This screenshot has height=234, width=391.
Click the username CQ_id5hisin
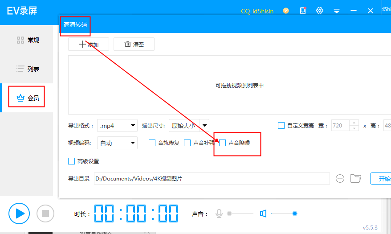[257, 11]
